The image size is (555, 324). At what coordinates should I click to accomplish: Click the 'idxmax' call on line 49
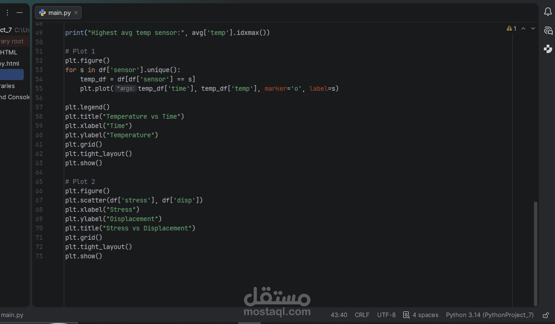(x=248, y=33)
